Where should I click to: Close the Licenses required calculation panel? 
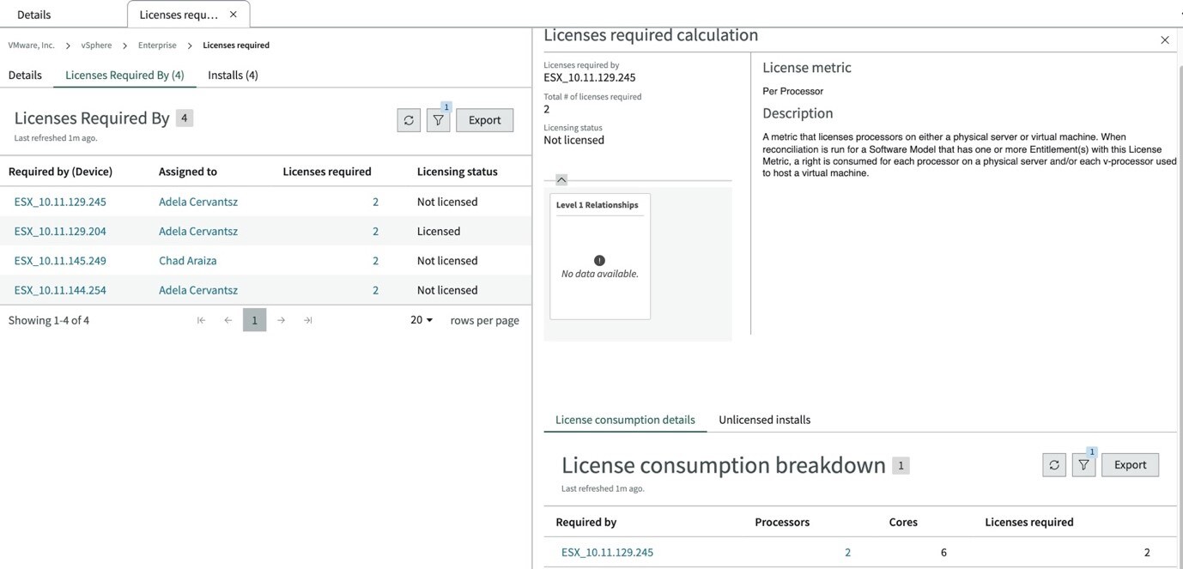click(x=1163, y=39)
